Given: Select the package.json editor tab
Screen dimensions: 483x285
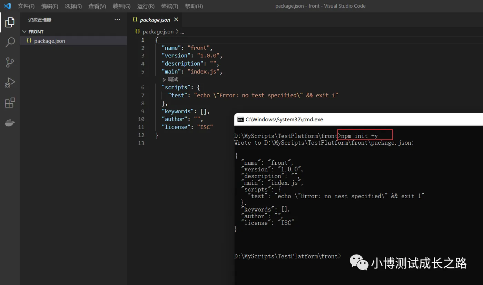Looking at the screenshot, I should tap(155, 20).
